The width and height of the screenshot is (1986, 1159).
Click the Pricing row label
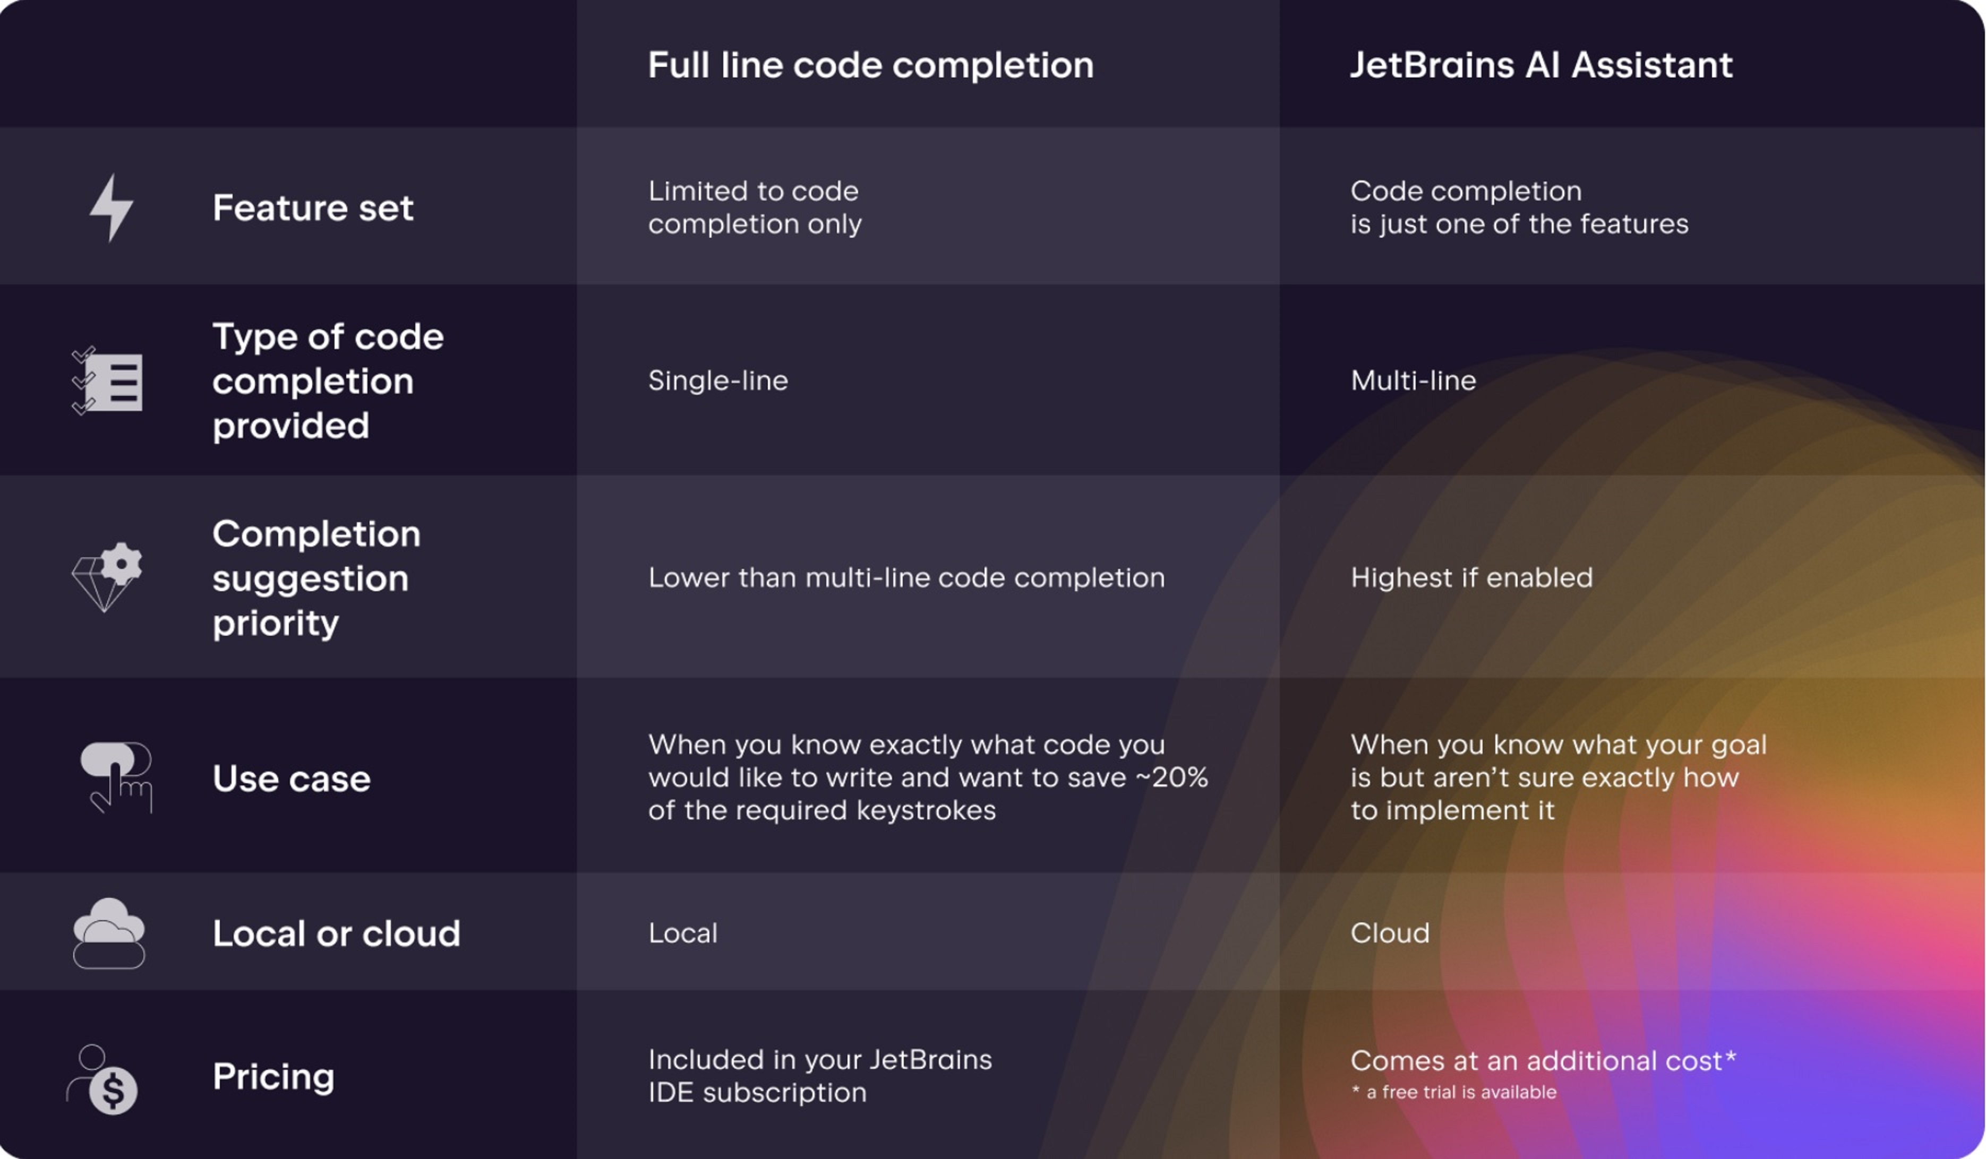pyautogui.click(x=273, y=1077)
